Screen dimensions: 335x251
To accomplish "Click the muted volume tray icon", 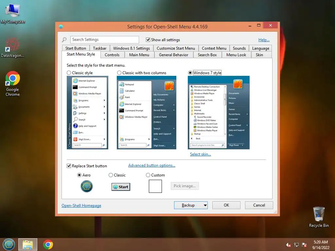I will pyautogui.click(x=288, y=245).
